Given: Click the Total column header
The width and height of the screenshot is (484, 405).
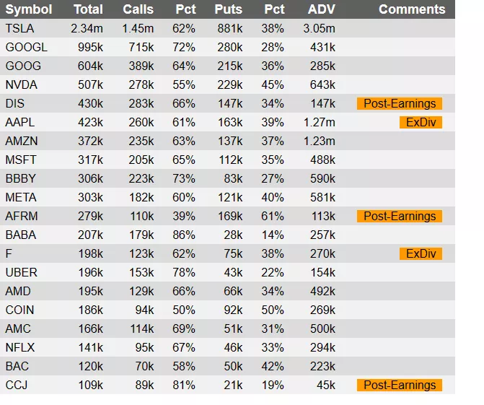Looking at the screenshot, I should tap(88, 9).
